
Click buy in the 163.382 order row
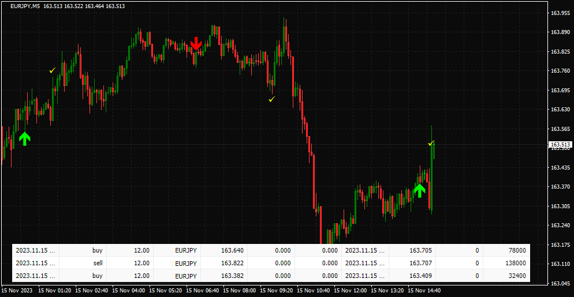pyautogui.click(x=98, y=276)
